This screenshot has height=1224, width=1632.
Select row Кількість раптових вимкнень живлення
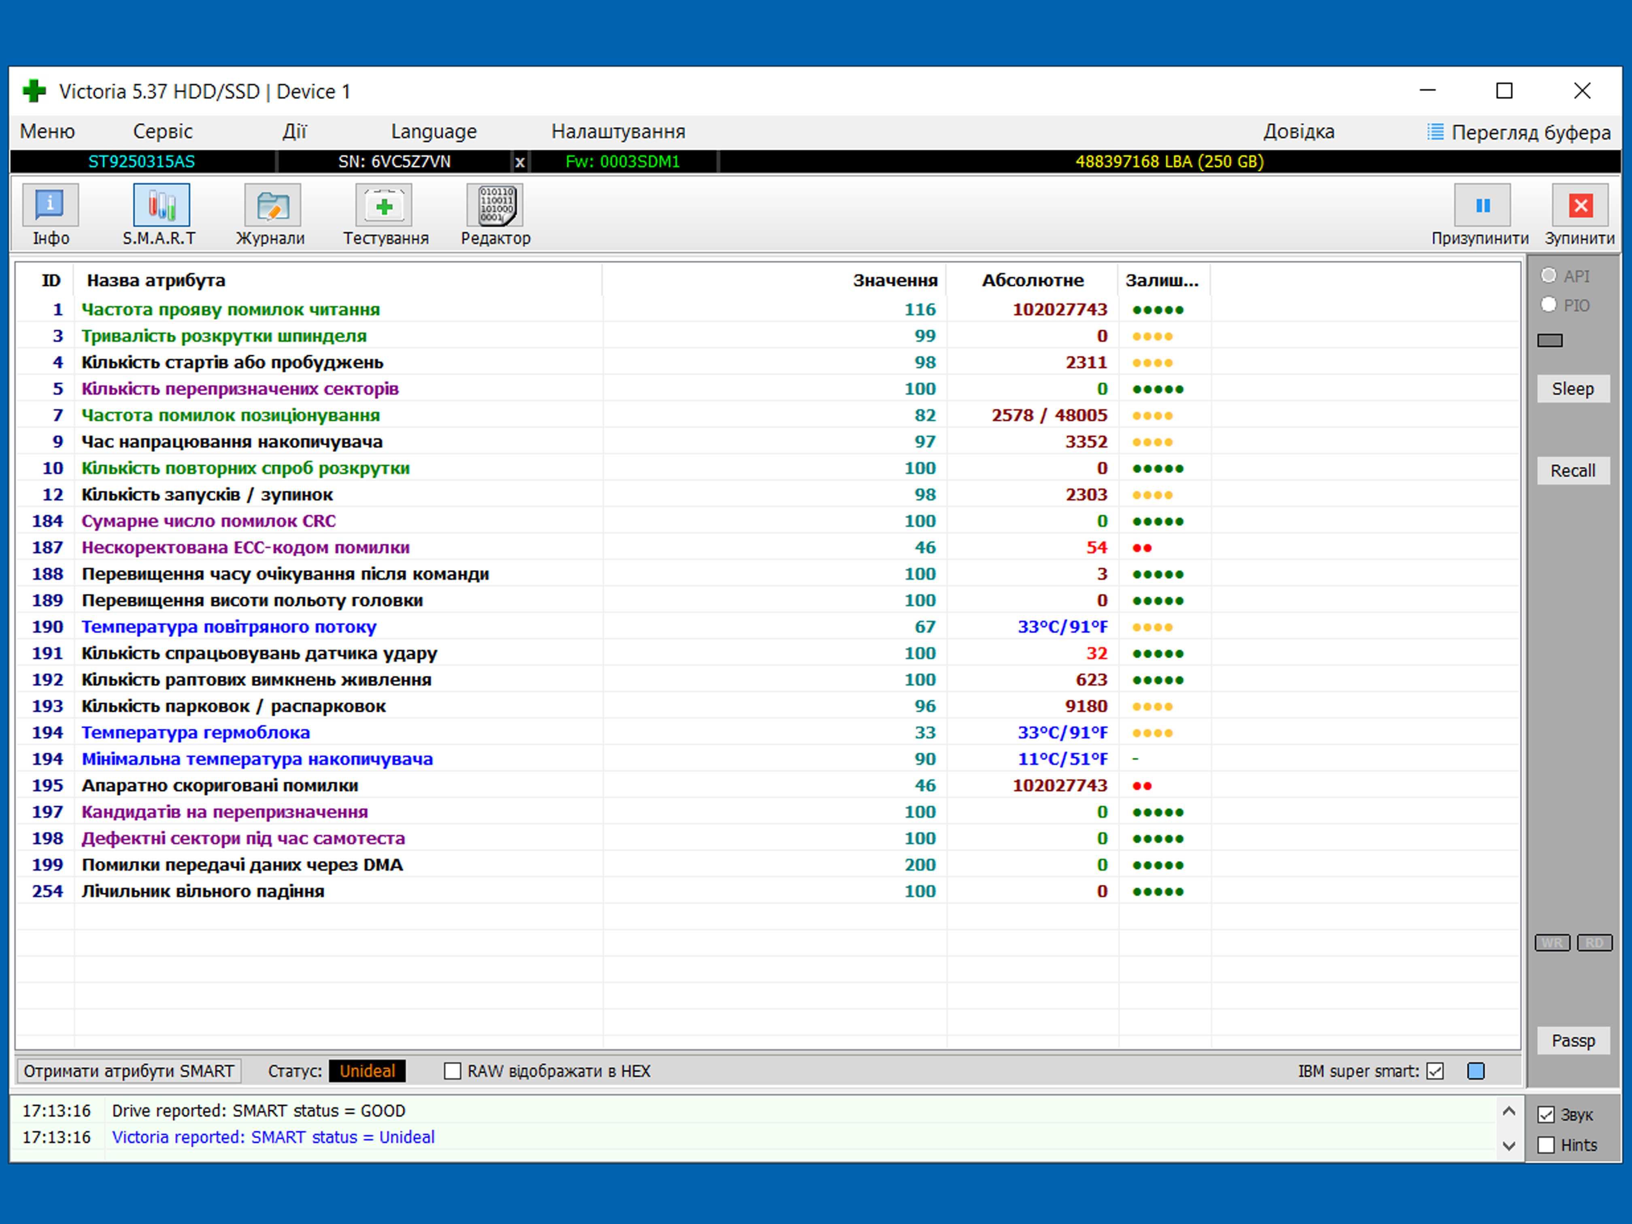(767, 680)
